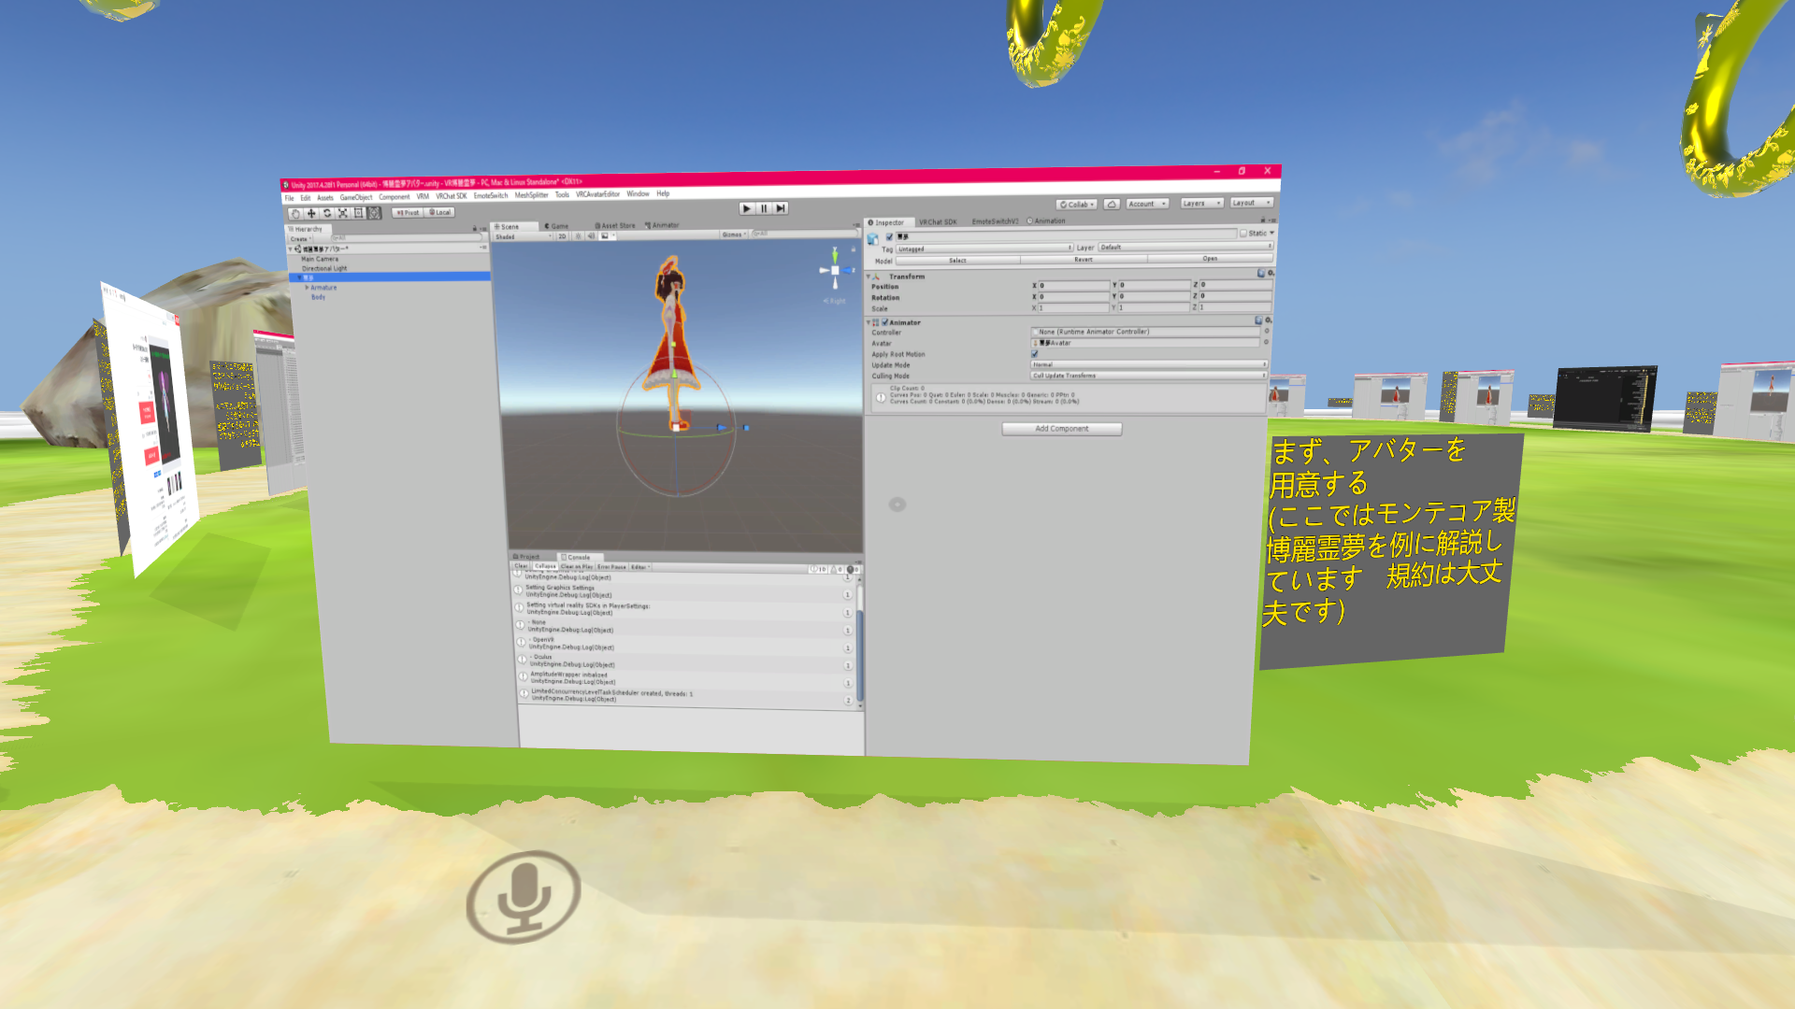Open the Transform component gear menu
This screenshot has width=1795, height=1009.
pyautogui.click(x=1270, y=273)
